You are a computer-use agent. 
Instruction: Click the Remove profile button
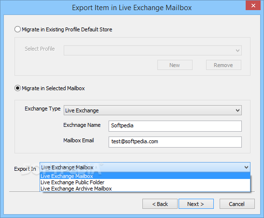(223, 65)
